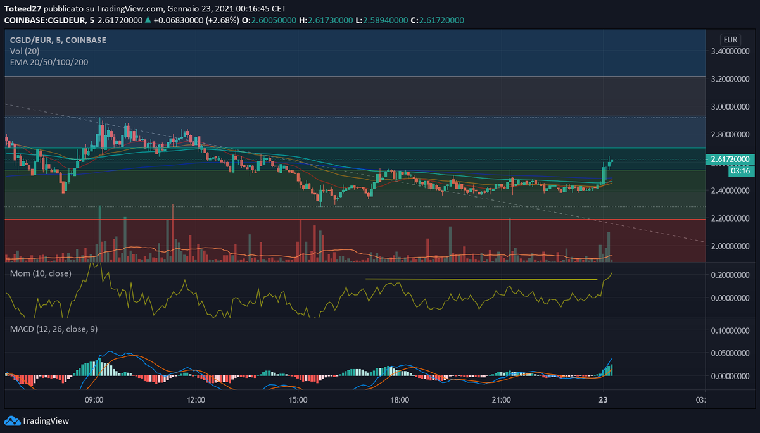This screenshot has height=433, width=760.
Task: Click the 3.20000000 price axis value
Action: [731, 79]
